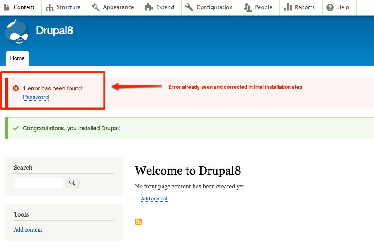Click the search magnifier button
374x251 pixels.
click(x=72, y=183)
